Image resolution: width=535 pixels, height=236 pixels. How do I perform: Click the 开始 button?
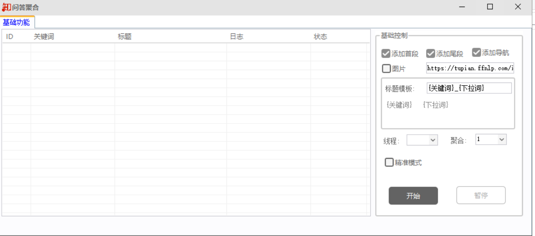[x=413, y=195]
